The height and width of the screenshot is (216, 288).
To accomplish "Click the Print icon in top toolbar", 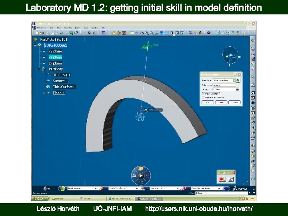I will [42, 33].
